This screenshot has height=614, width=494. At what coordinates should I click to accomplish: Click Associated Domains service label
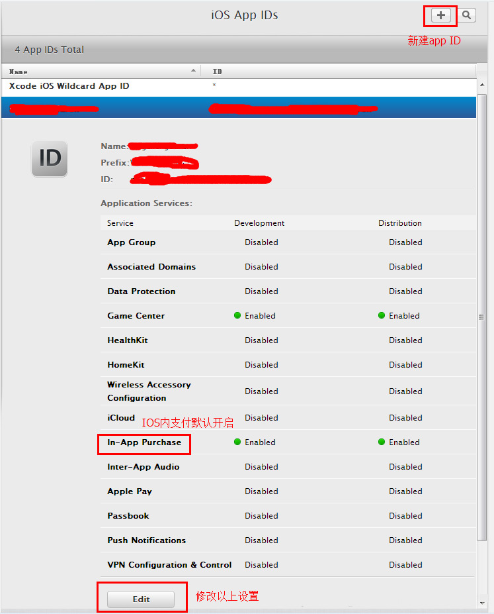point(151,267)
